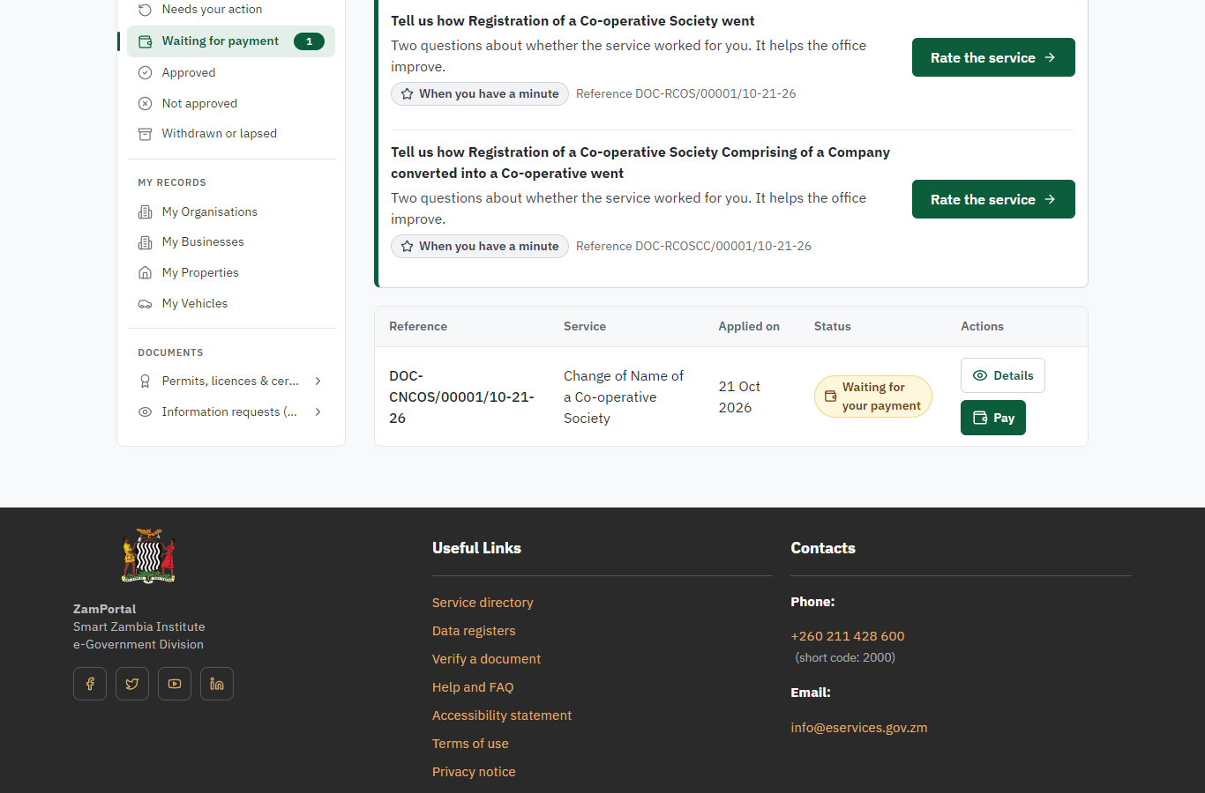Image resolution: width=1205 pixels, height=793 pixels.
Task: Click building icon beside My Organisations
Action: pyautogui.click(x=146, y=211)
